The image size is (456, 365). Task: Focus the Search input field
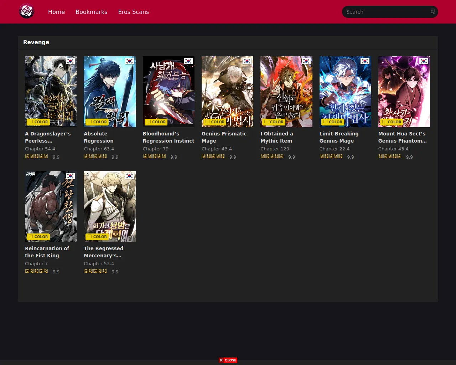tap(390, 12)
